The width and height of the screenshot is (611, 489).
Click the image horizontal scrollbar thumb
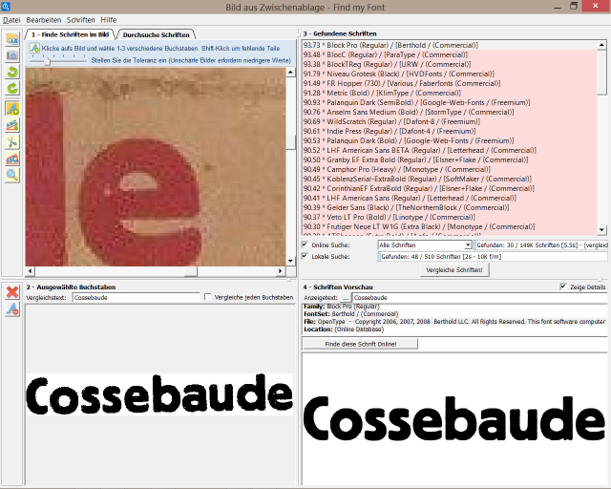[191, 270]
